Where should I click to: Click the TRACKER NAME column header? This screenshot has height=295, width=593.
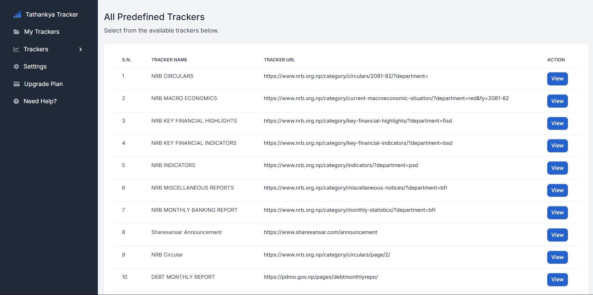click(169, 59)
